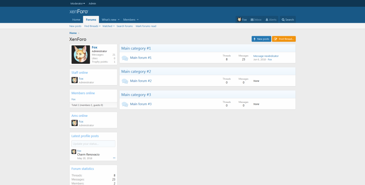The height and width of the screenshot is (185, 365).
Task: Click the Fox avatar in Ams online
Action: (74, 123)
